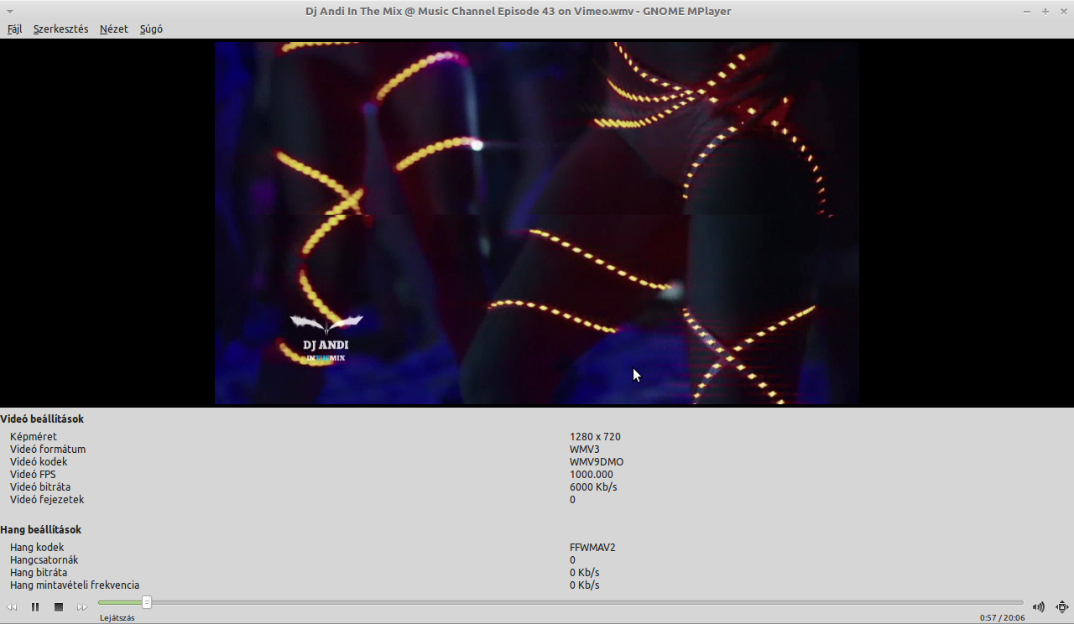Select the 1000.000 FPS value
This screenshot has height=624, width=1074.
click(x=592, y=475)
